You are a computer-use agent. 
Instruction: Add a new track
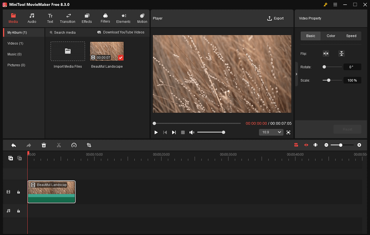click(11, 158)
